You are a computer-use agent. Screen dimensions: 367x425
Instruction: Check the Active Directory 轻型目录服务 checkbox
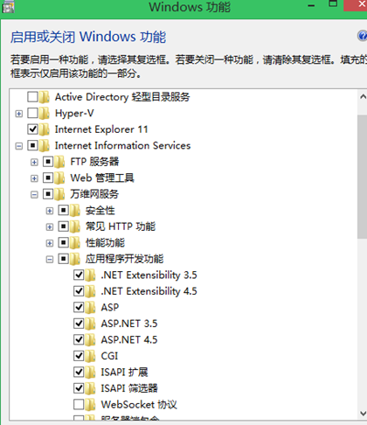tap(32, 97)
